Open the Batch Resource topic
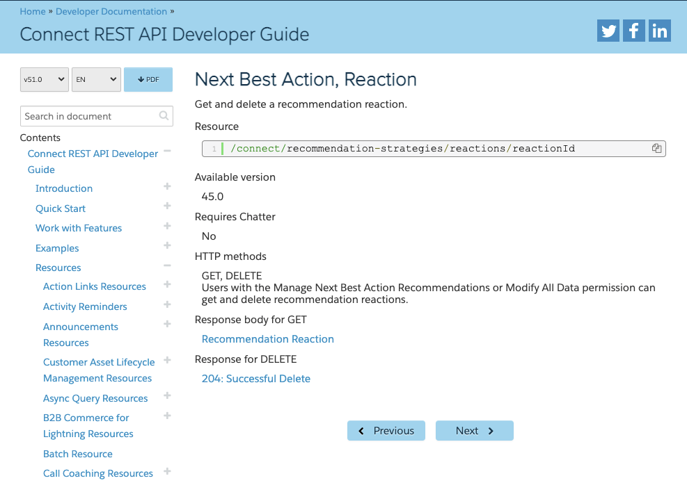Image resolution: width=687 pixels, height=483 pixels. point(77,454)
